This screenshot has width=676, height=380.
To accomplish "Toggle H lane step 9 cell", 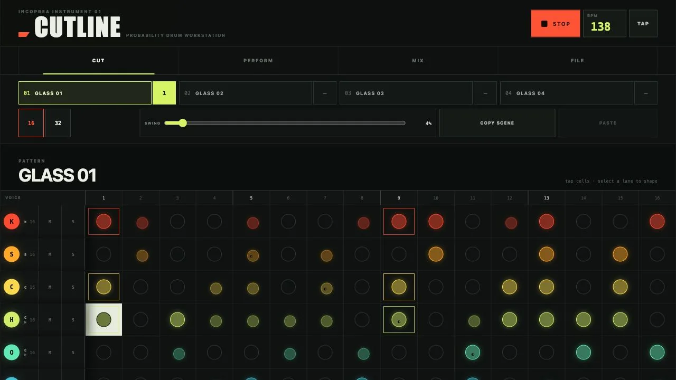I will (x=399, y=319).
